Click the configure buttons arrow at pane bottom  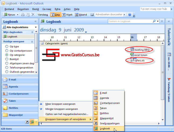pyautogui.click(x=36, y=122)
